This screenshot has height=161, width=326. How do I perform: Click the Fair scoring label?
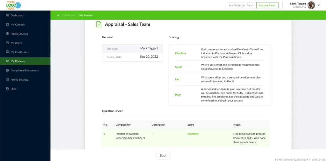pyautogui.click(x=177, y=79)
